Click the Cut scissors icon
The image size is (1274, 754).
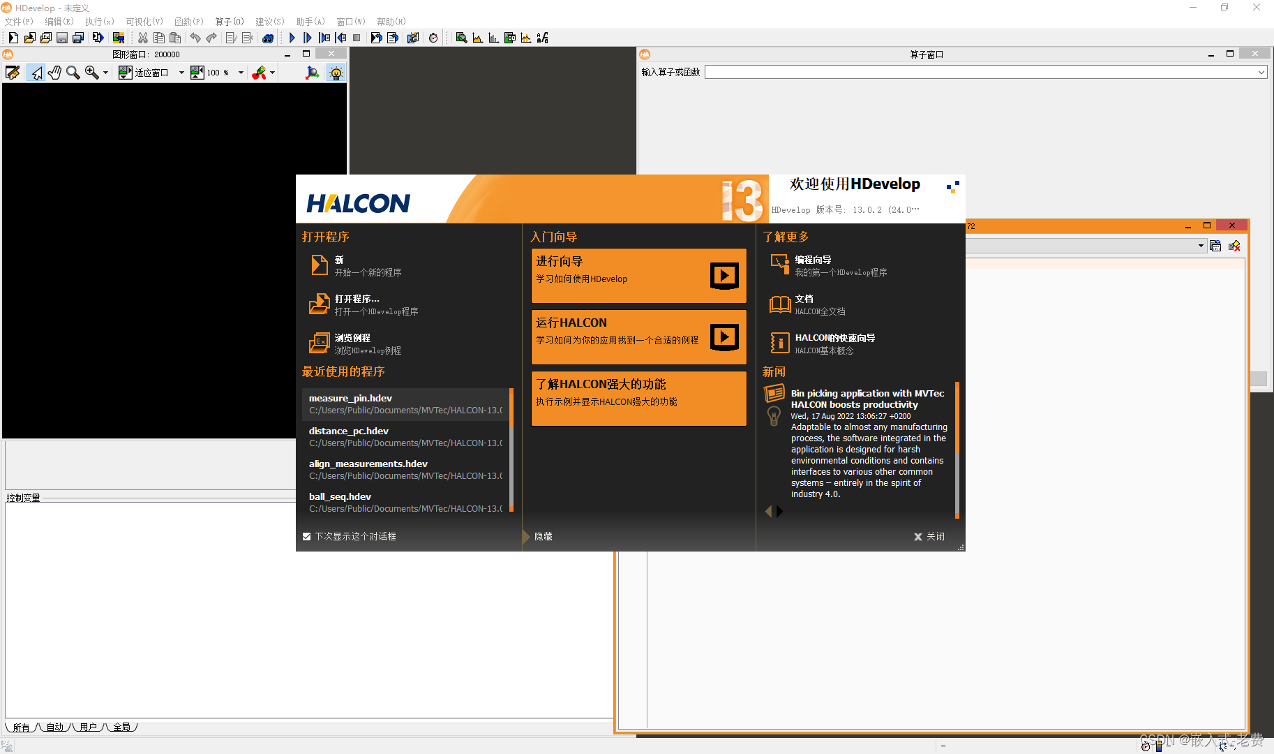(x=142, y=38)
